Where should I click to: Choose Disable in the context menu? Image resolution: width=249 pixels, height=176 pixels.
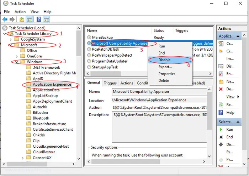(170, 60)
